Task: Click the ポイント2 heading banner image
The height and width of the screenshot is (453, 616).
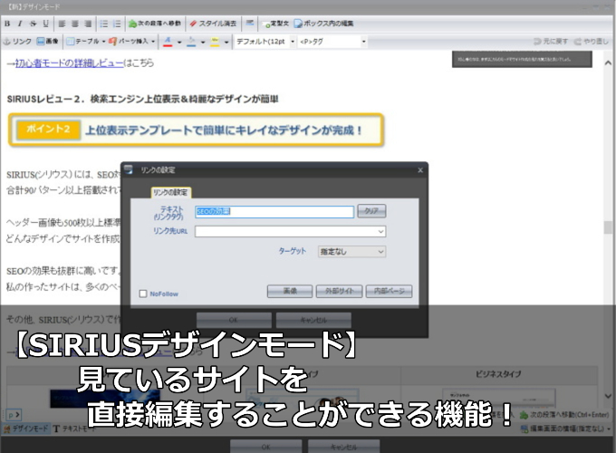Action: (196, 130)
